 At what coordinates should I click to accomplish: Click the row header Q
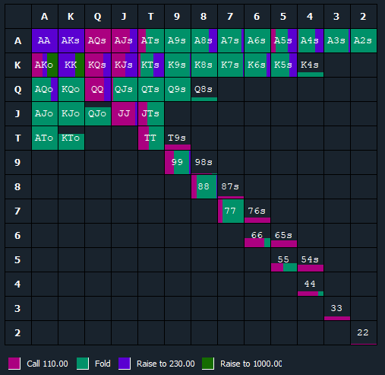[18, 89]
